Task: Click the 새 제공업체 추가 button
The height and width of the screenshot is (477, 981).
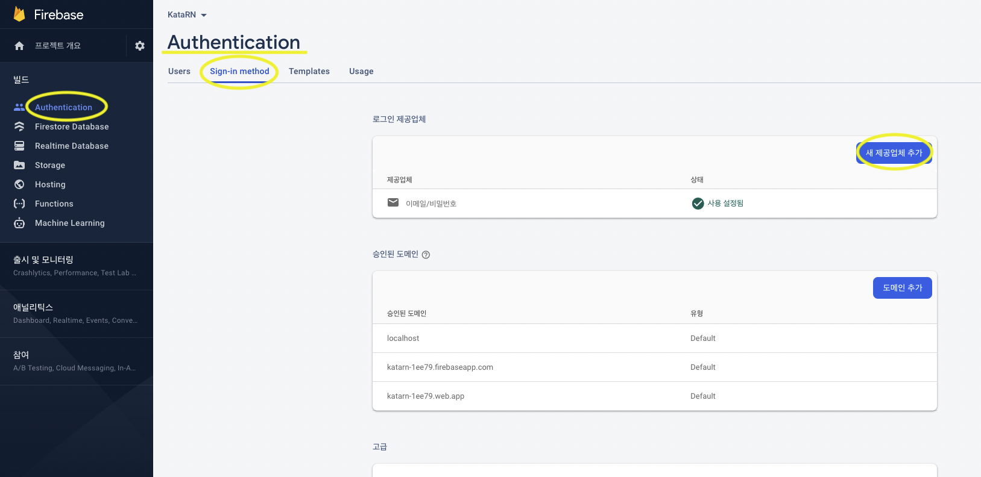Action: click(894, 153)
